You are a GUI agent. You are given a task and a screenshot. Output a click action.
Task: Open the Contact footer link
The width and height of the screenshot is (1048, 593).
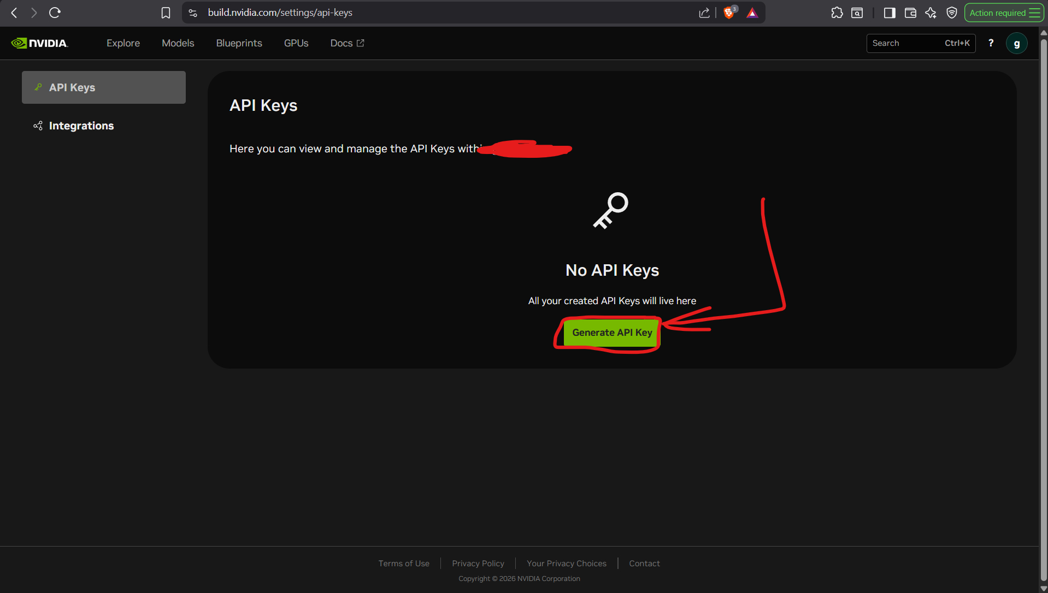644,564
